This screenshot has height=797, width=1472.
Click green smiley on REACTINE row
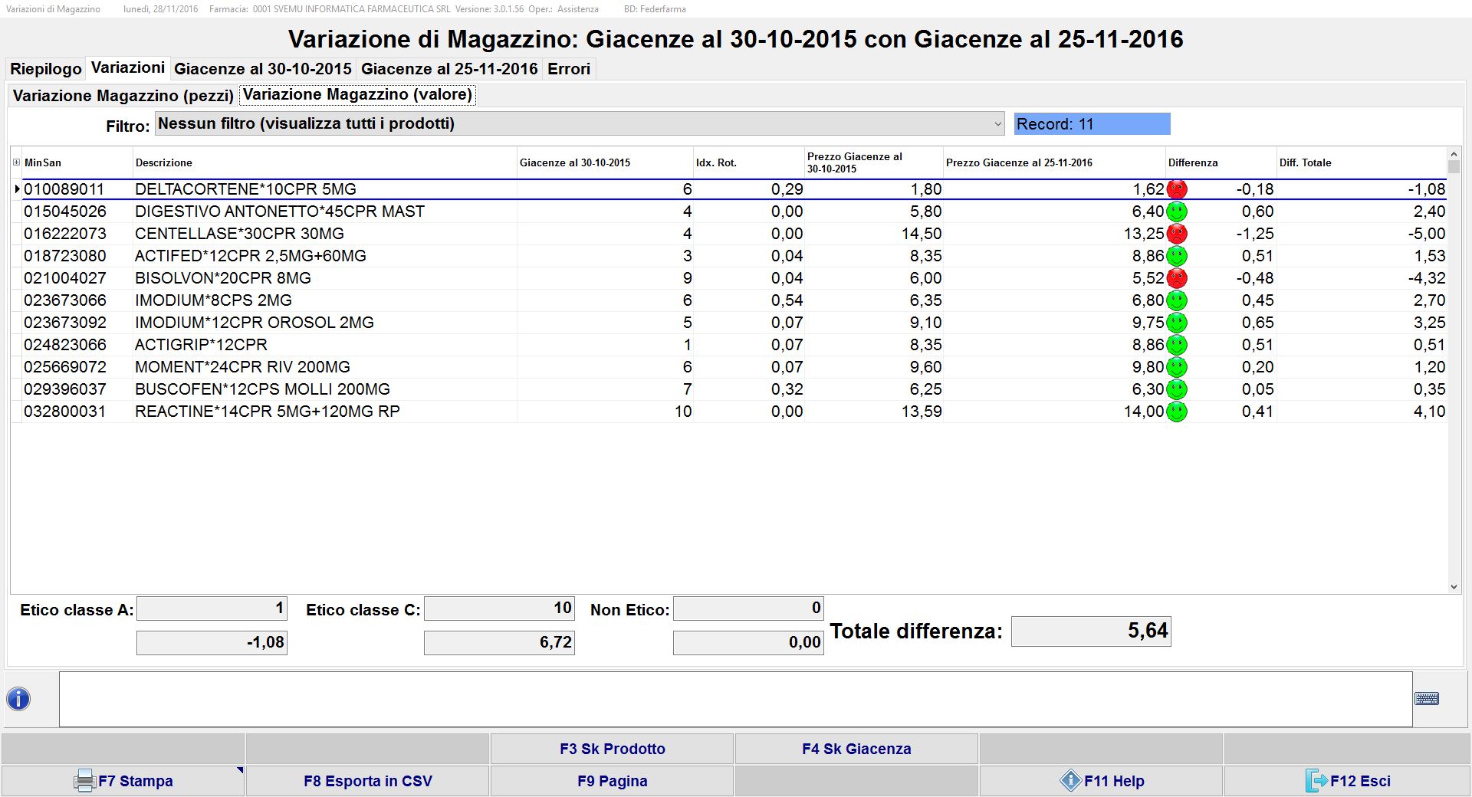coord(1176,412)
